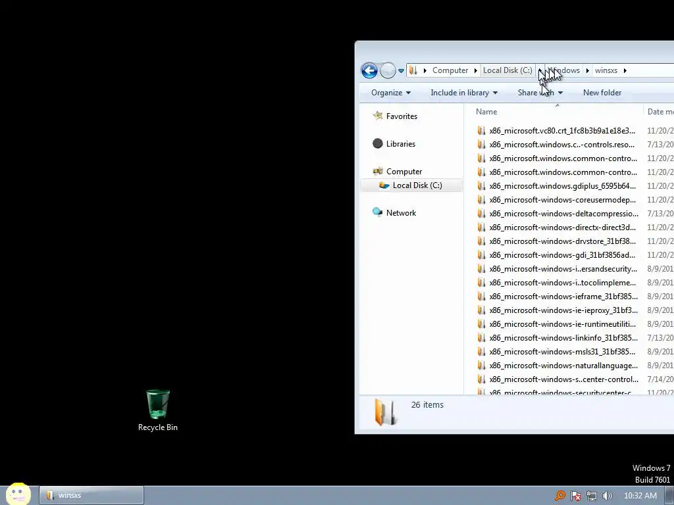Create a New folder from the toolbar

tap(602, 93)
